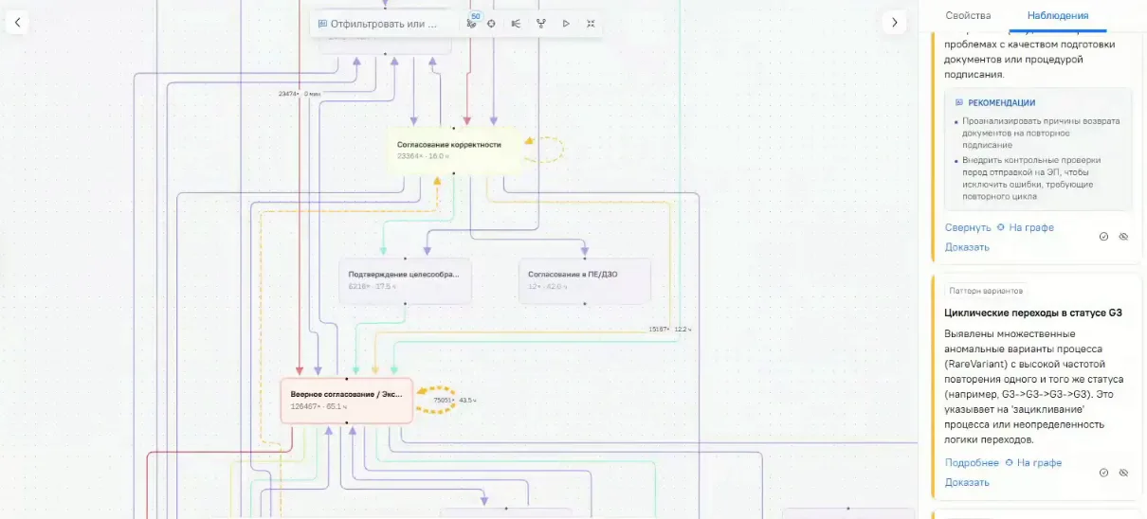
Task: Click the РЕКОМЕНДАЦИИ section icon
Action: click(x=958, y=102)
